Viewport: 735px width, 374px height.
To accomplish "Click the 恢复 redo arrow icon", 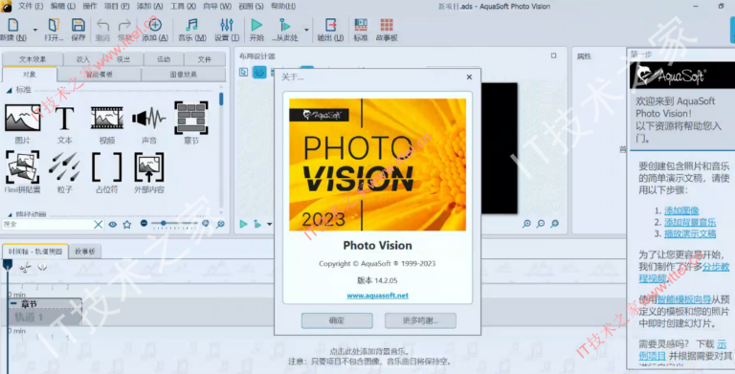I will point(124,25).
